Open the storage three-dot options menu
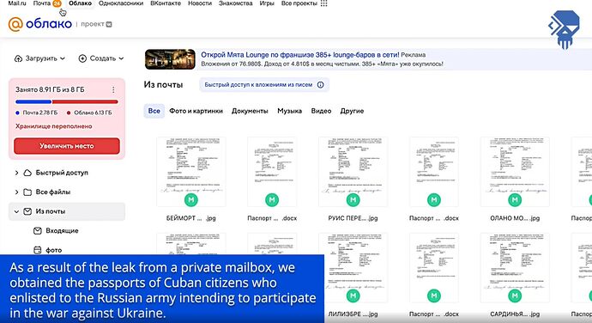Screen dimensions: 592x323 point(113,89)
